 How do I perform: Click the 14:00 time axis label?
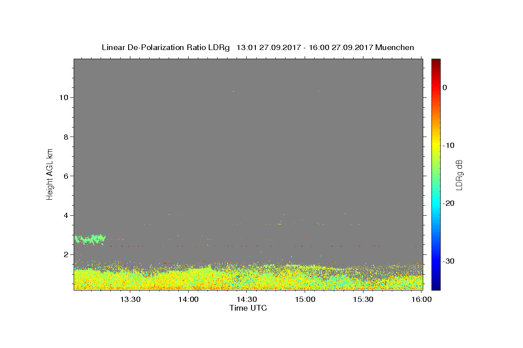[189, 299]
